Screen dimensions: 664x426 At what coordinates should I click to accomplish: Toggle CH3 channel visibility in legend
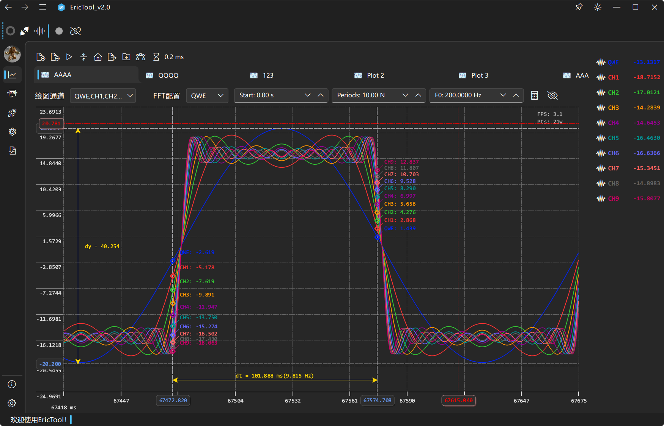coord(613,108)
